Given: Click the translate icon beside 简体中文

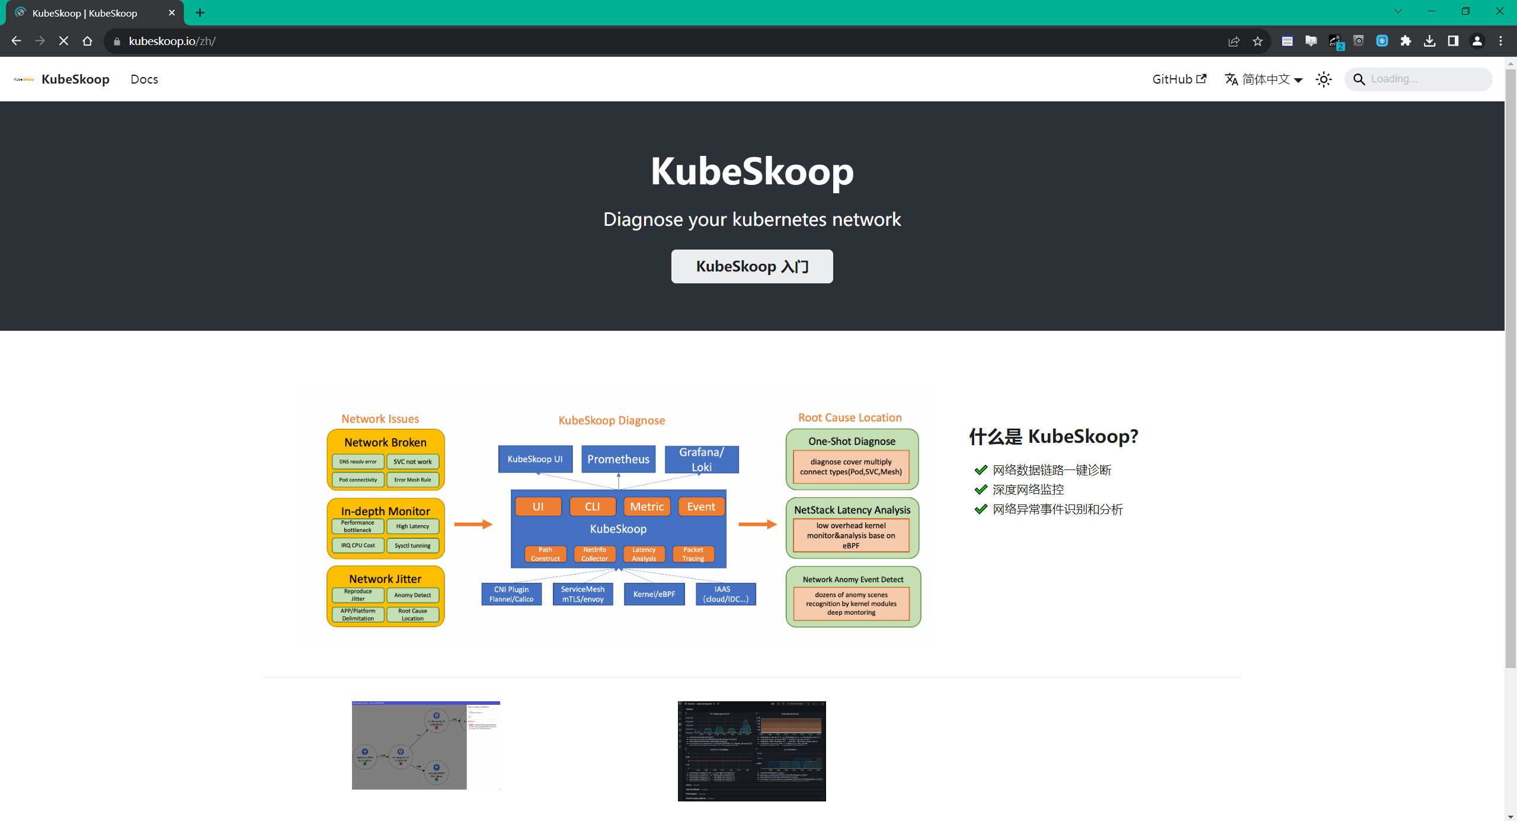Looking at the screenshot, I should pos(1231,79).
